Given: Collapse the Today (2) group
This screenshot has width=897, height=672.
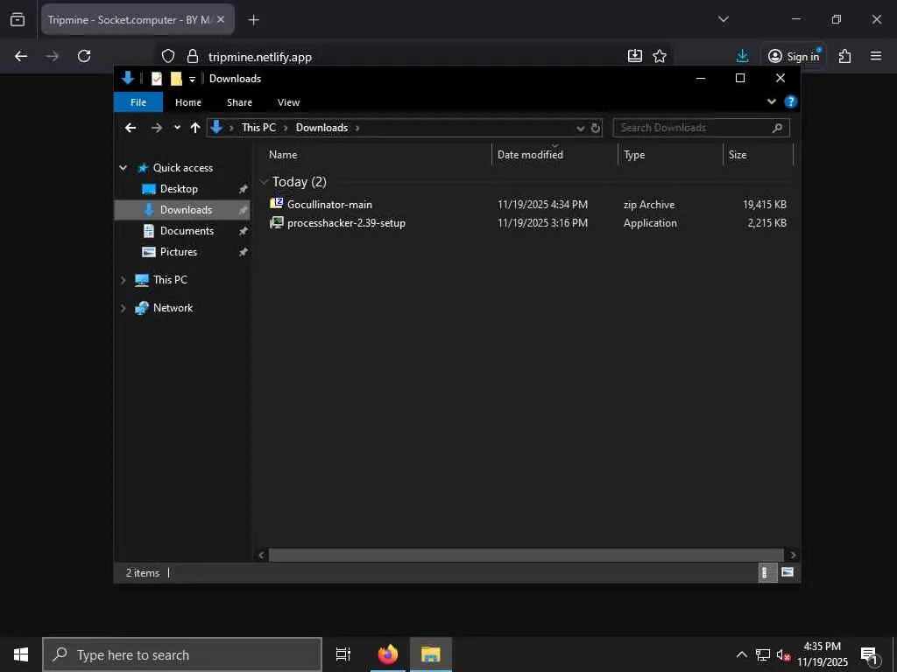Looking at the screenshot, I should pyautogui.click(x=264, y=182).
